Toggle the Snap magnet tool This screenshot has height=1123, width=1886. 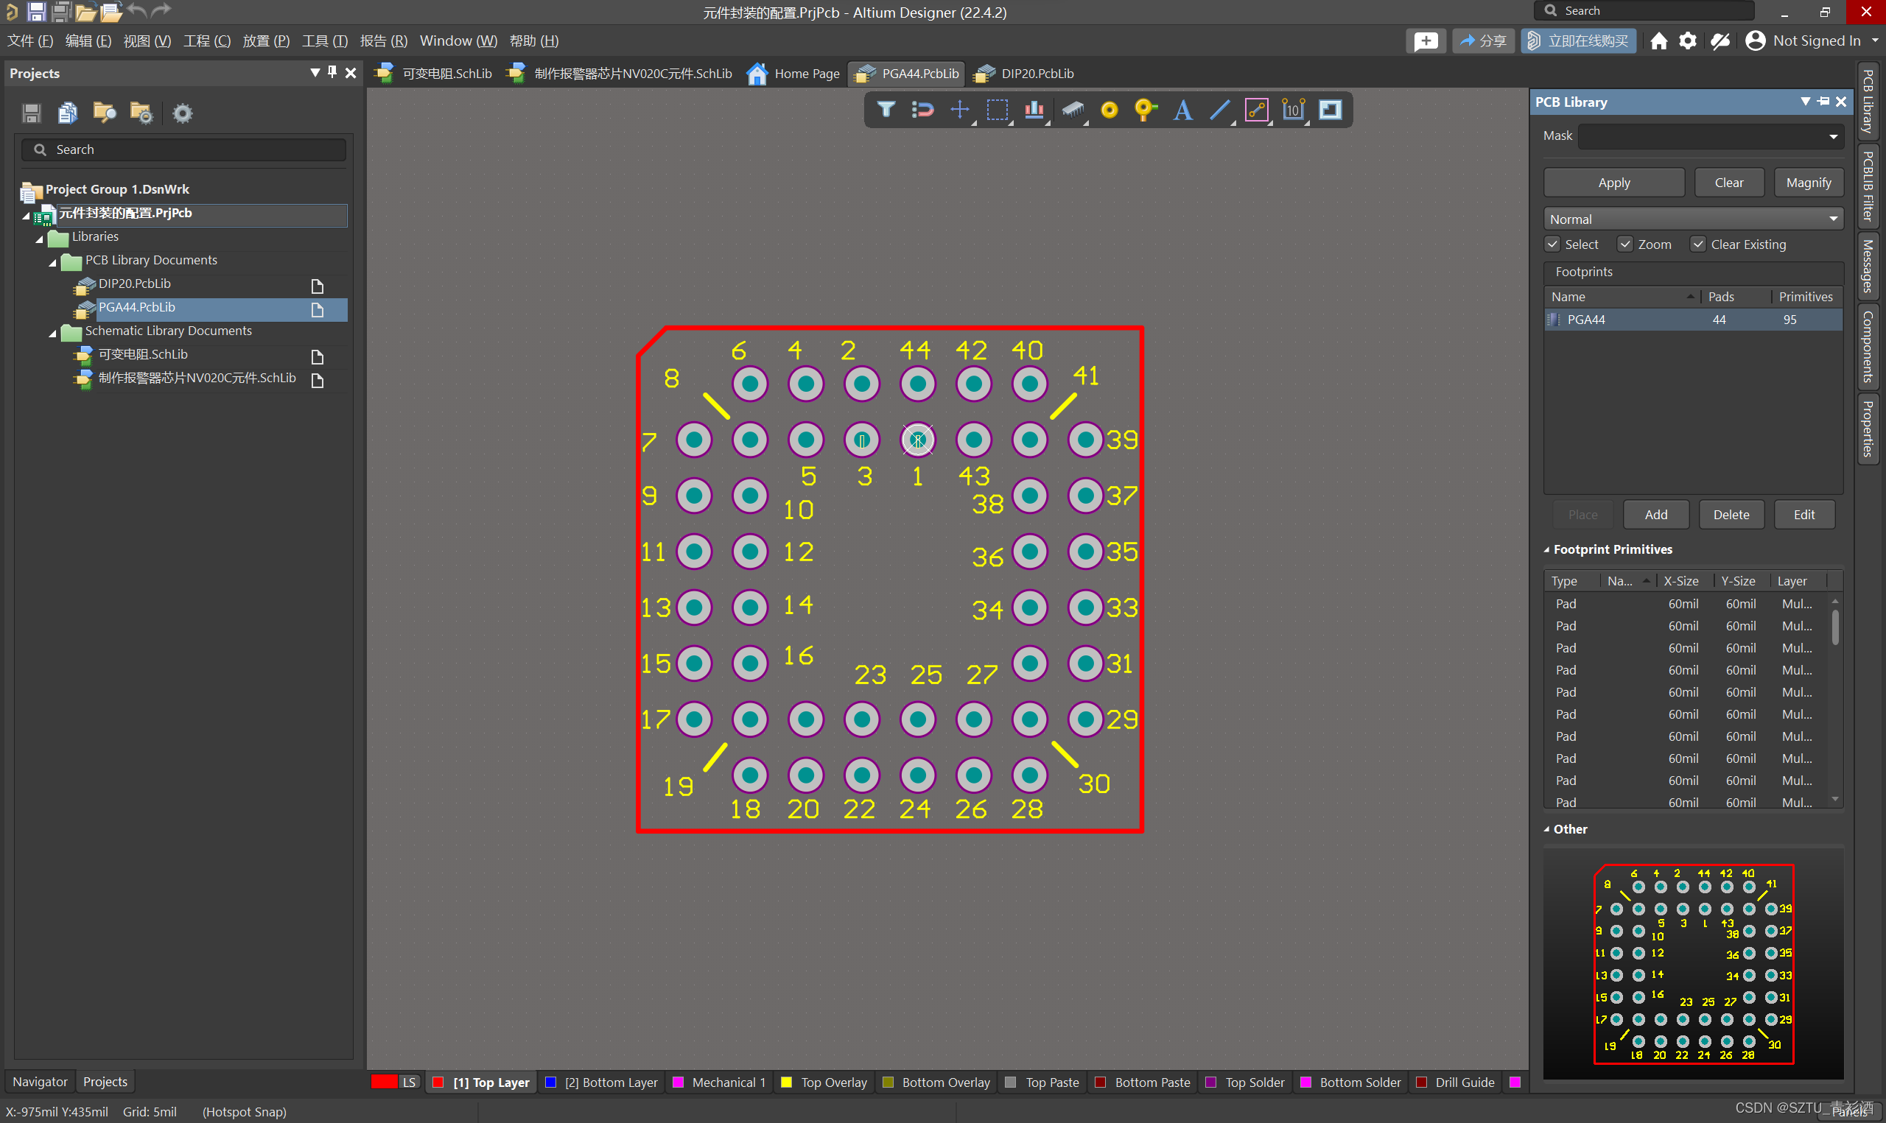(922, 110)
